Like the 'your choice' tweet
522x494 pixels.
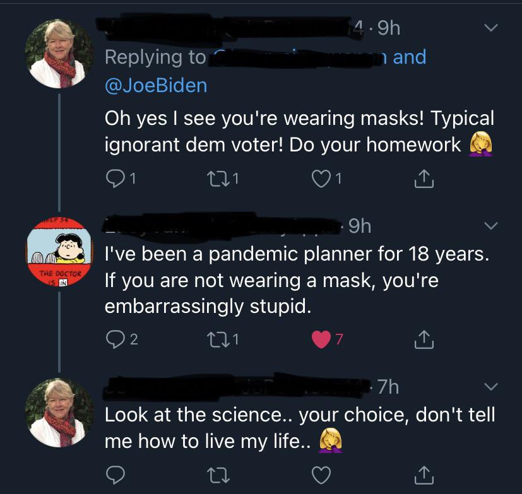pos(321,474)
